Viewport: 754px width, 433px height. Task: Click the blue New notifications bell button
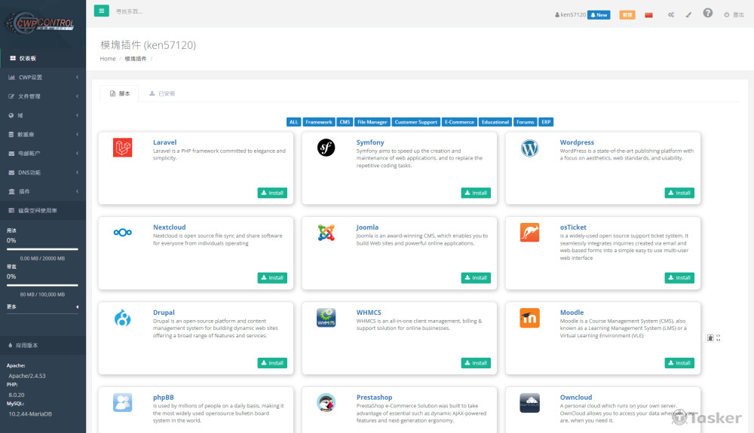599,14
